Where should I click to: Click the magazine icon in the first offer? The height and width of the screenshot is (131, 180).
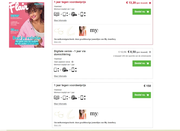(57, 14)
